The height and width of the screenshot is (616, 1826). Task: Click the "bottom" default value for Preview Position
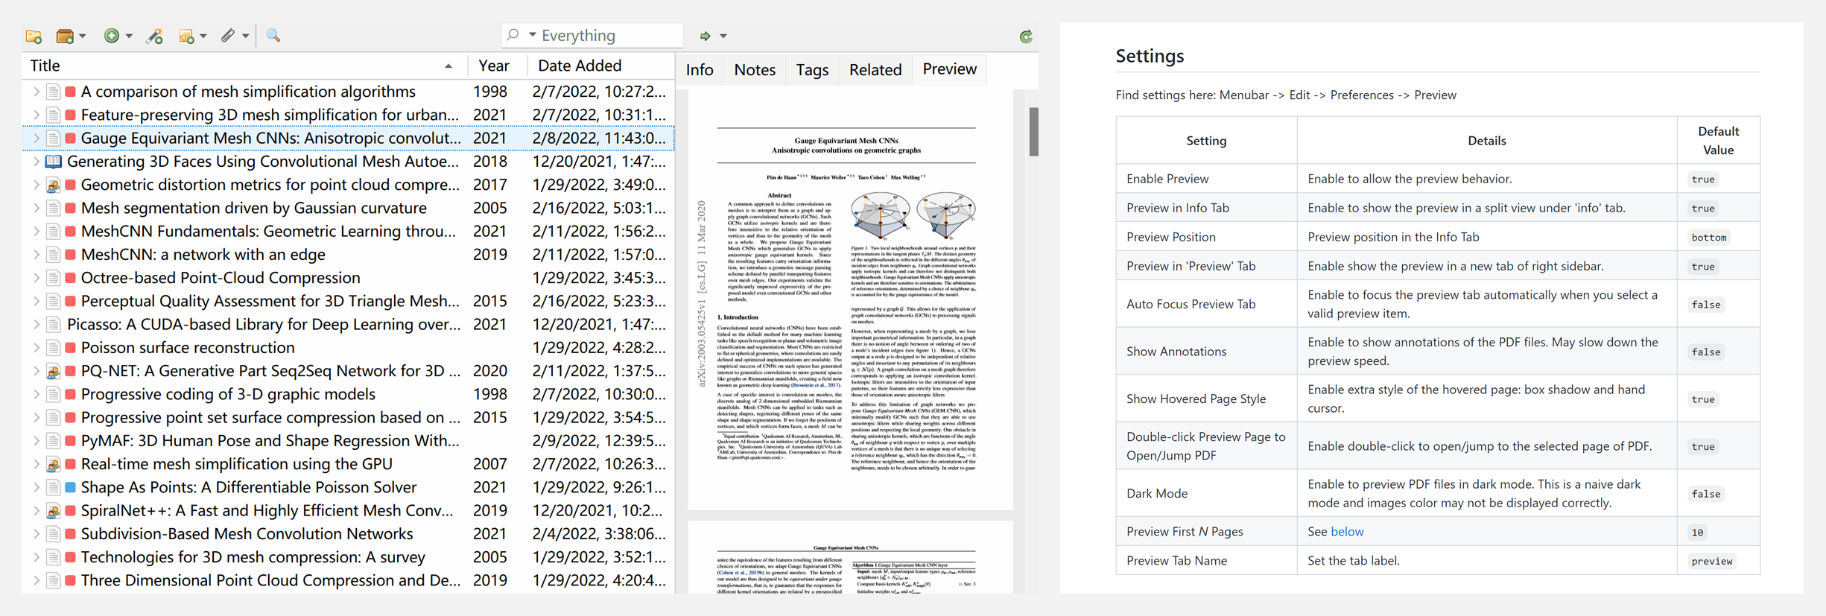click(1708, 238)
